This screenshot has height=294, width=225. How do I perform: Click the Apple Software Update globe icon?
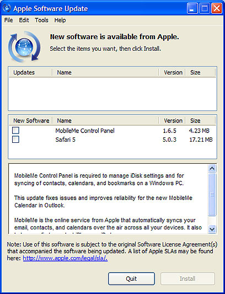24,47
